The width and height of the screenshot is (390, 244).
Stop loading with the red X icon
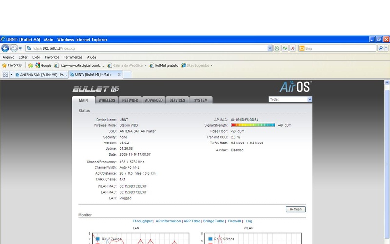point(293,48)
